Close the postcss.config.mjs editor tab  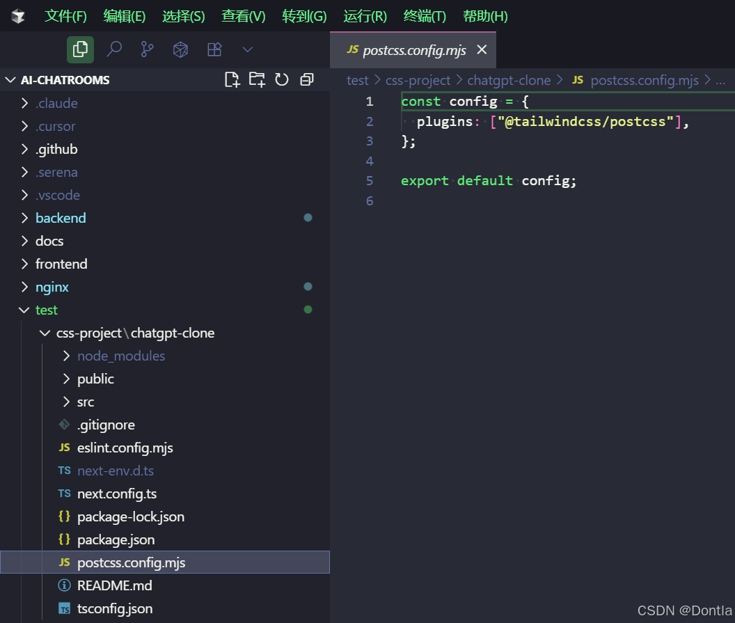coord(482,49)
